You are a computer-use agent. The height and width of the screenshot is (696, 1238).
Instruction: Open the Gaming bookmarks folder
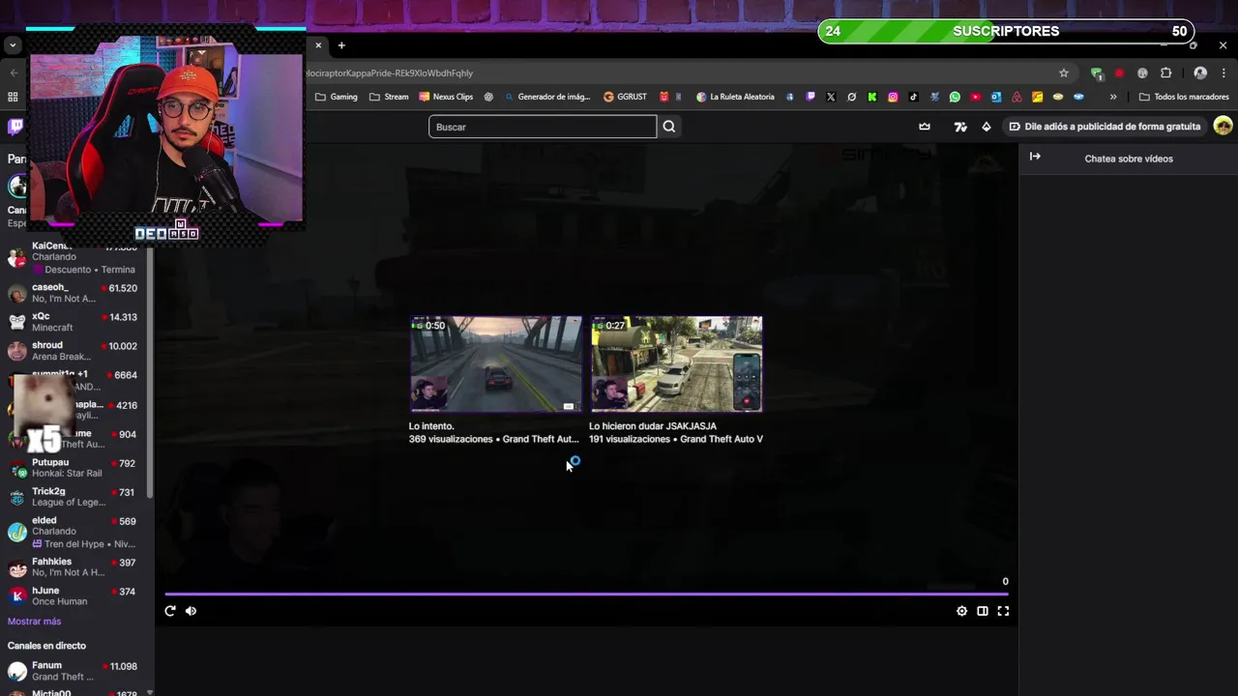coord(336,97)
